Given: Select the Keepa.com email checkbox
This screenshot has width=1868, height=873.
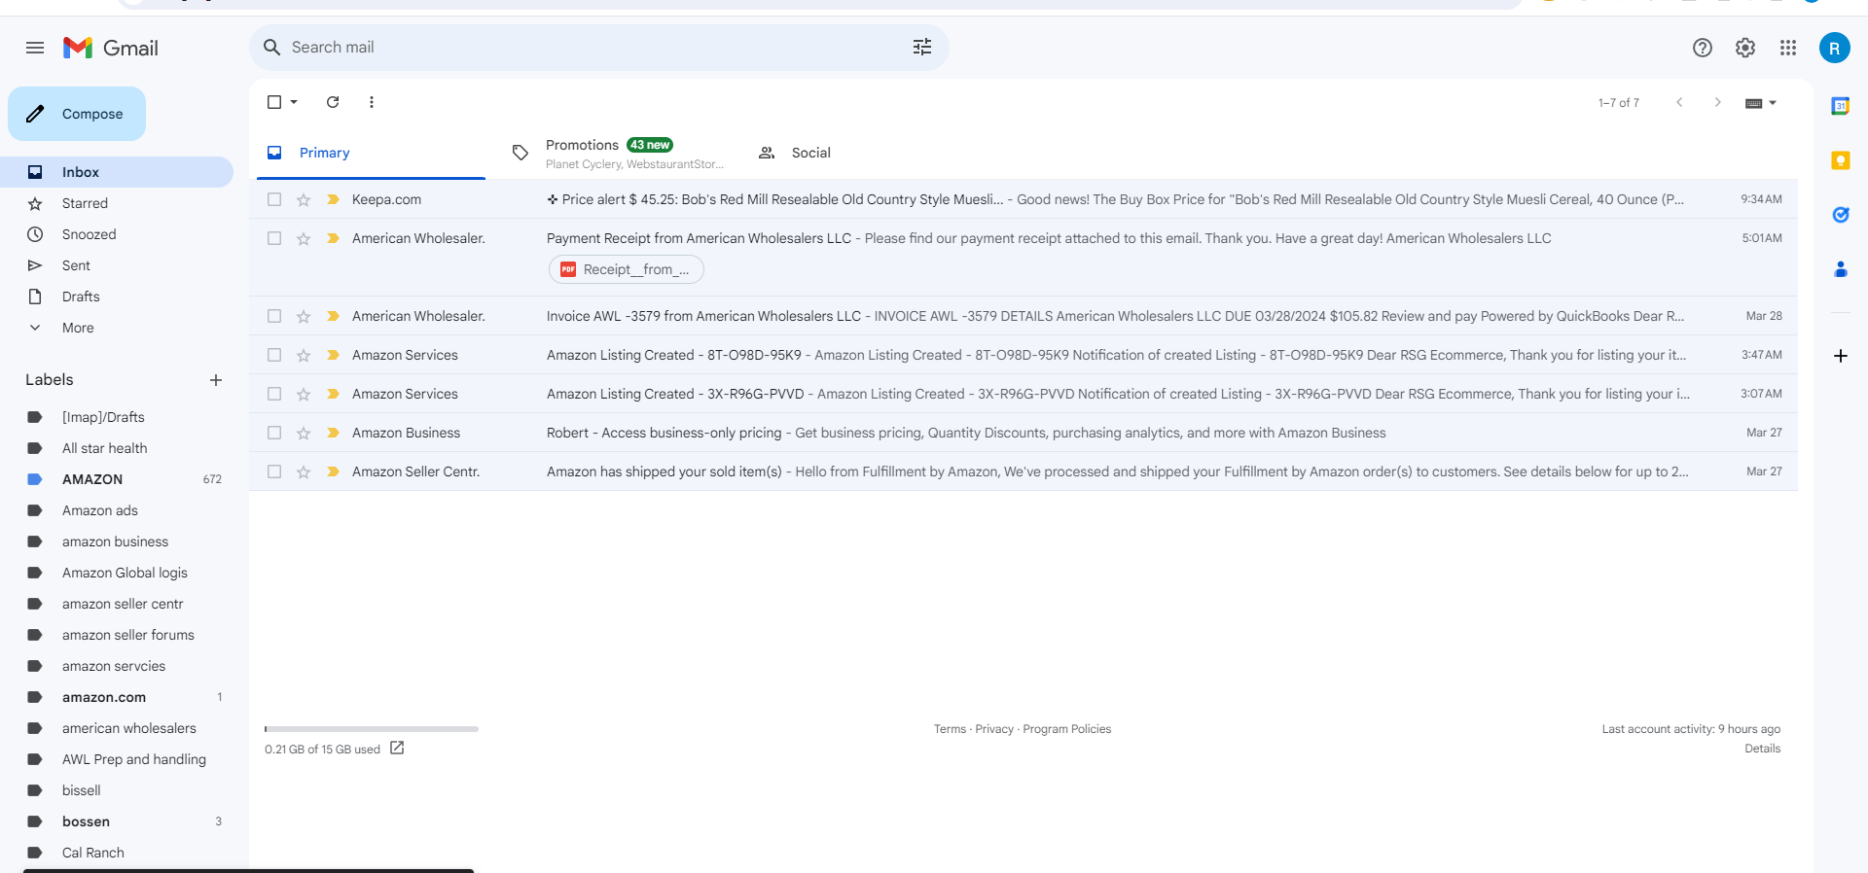Looking at the screenshot, I should 274,199.
